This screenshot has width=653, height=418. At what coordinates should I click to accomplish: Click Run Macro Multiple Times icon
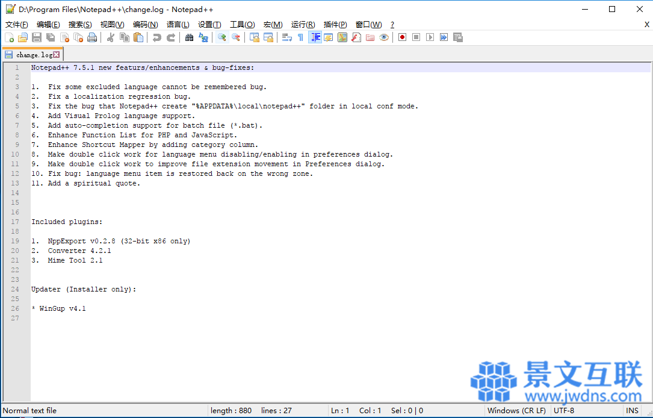point(444,37)
